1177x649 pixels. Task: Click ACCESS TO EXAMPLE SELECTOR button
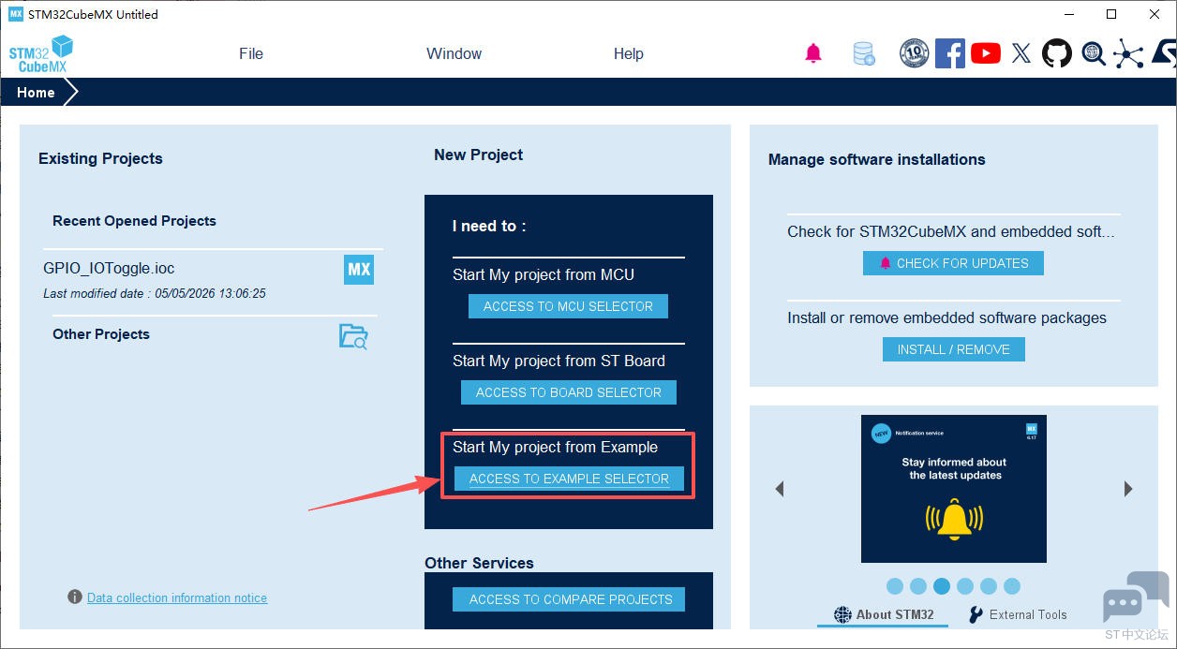[x=569, y=479]
